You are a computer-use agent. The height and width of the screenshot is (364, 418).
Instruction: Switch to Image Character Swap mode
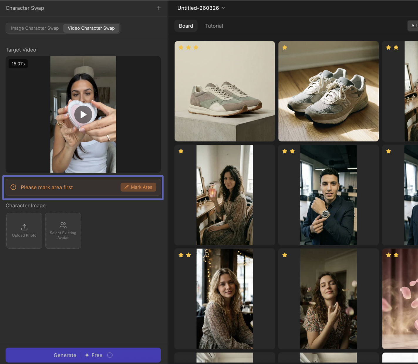(x=35, y=28)
